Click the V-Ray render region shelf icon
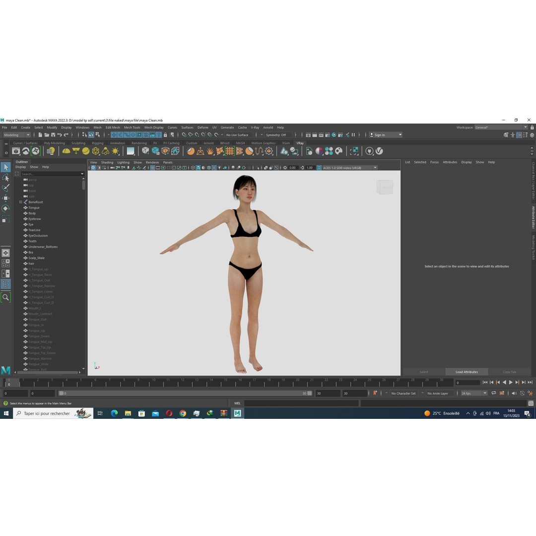This screenshot has width=536, height=536. click(354, 151)
